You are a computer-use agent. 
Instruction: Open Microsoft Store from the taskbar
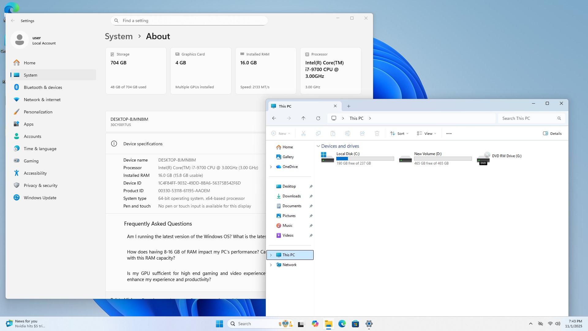click(x=355, y=324)
